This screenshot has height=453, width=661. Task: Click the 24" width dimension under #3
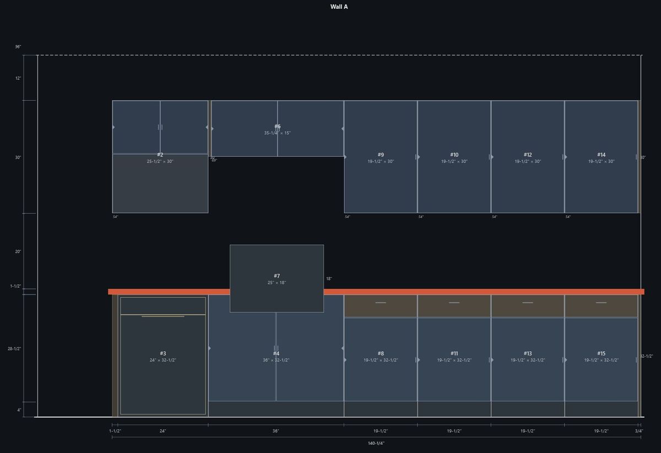click(163, 431)
